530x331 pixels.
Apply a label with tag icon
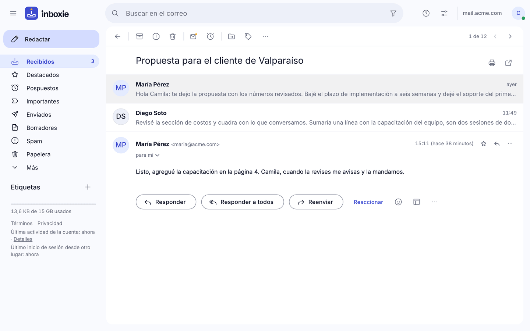coord(248,36)
